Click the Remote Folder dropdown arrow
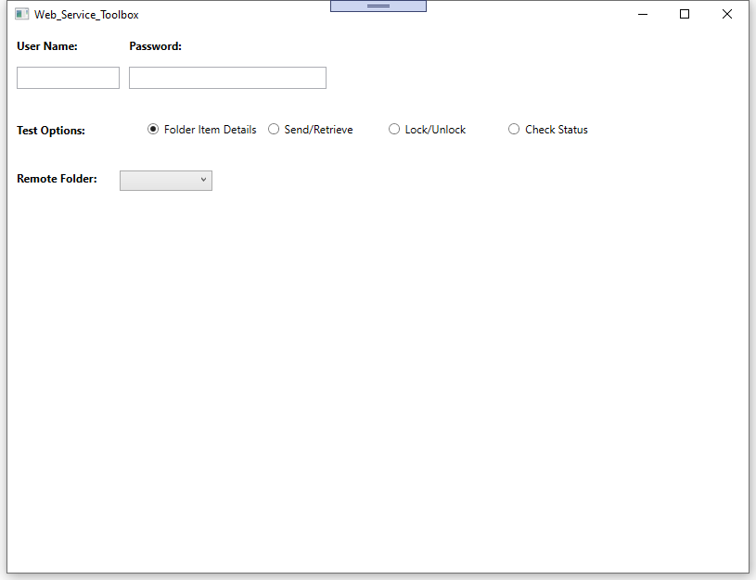756x580 pixels. (203, 181)
